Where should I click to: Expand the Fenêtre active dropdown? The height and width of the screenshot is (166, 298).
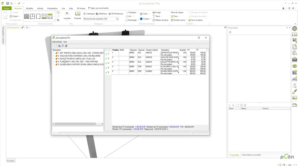187,20
